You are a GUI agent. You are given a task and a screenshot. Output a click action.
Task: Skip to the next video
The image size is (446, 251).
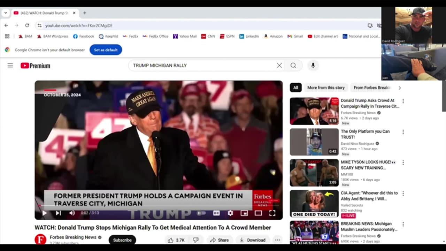[x=58, y=213]
